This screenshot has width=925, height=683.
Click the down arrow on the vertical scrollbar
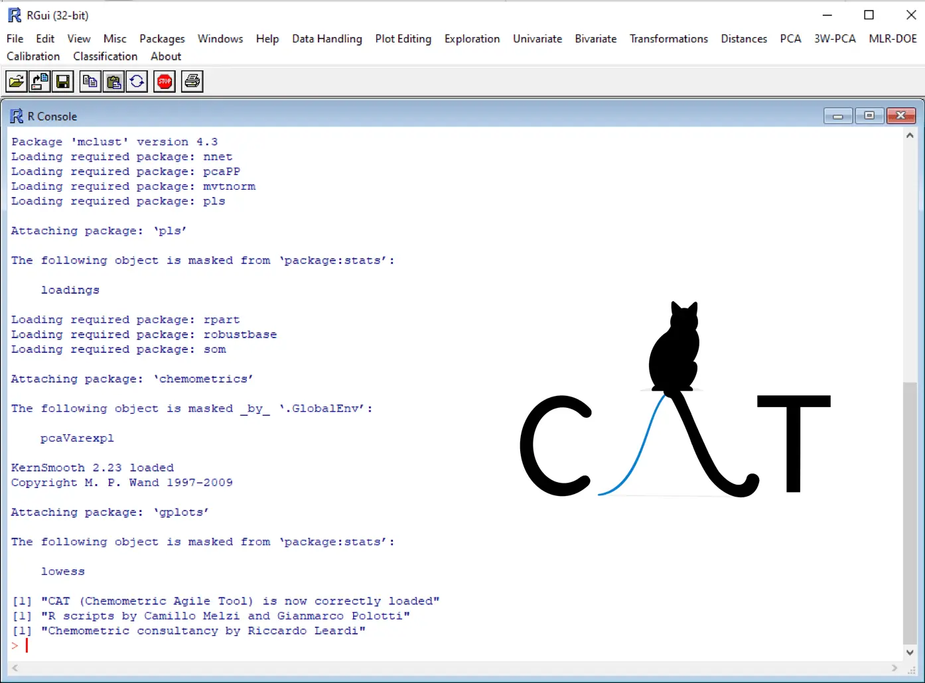point(910,652)
